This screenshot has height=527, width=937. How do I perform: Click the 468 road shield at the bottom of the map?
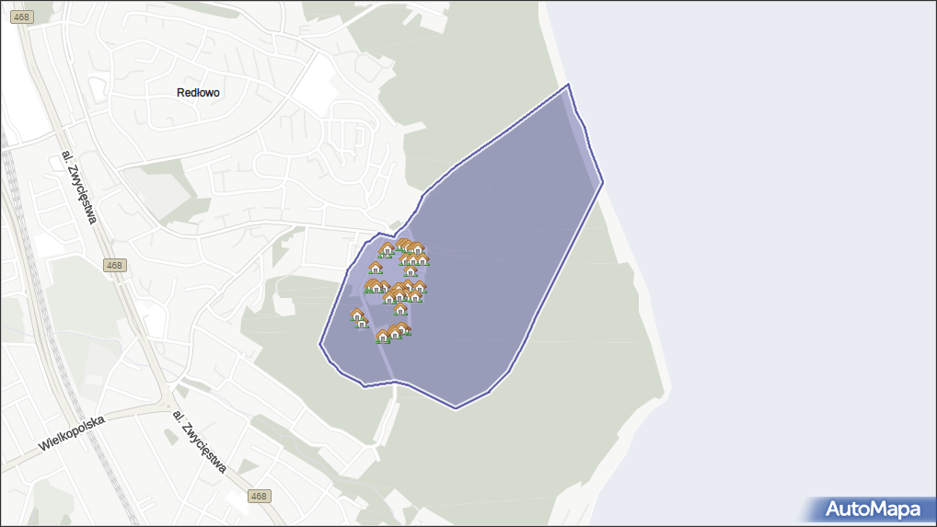coord(260,497)
